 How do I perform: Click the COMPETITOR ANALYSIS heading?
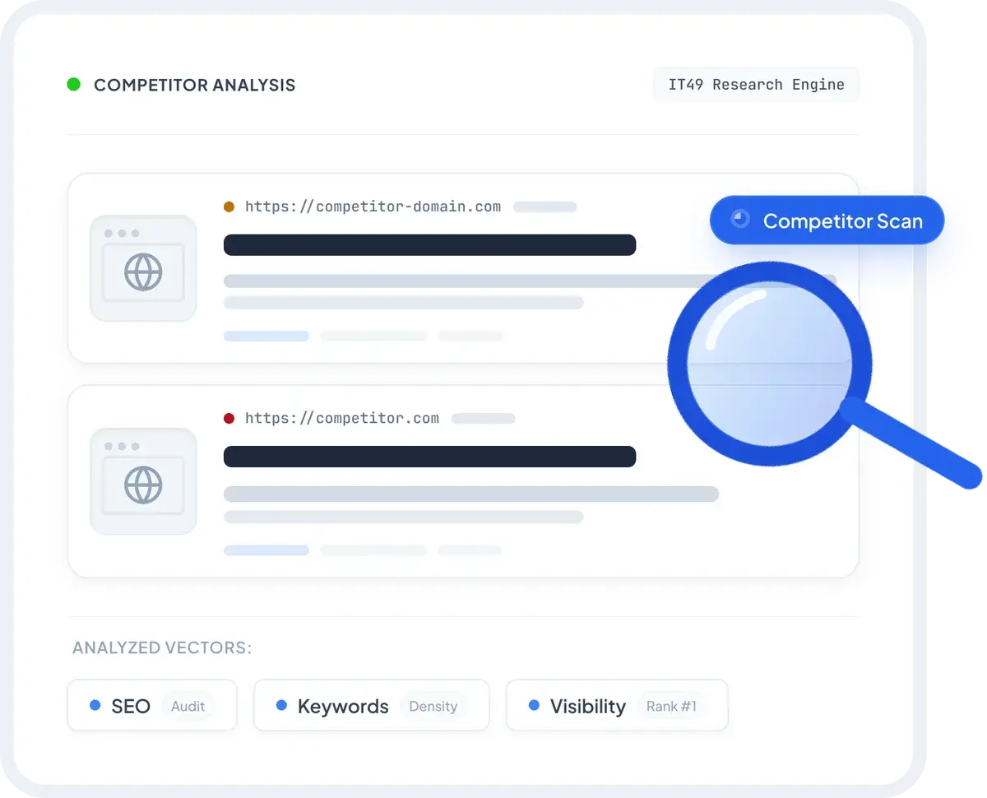(194, 85)
